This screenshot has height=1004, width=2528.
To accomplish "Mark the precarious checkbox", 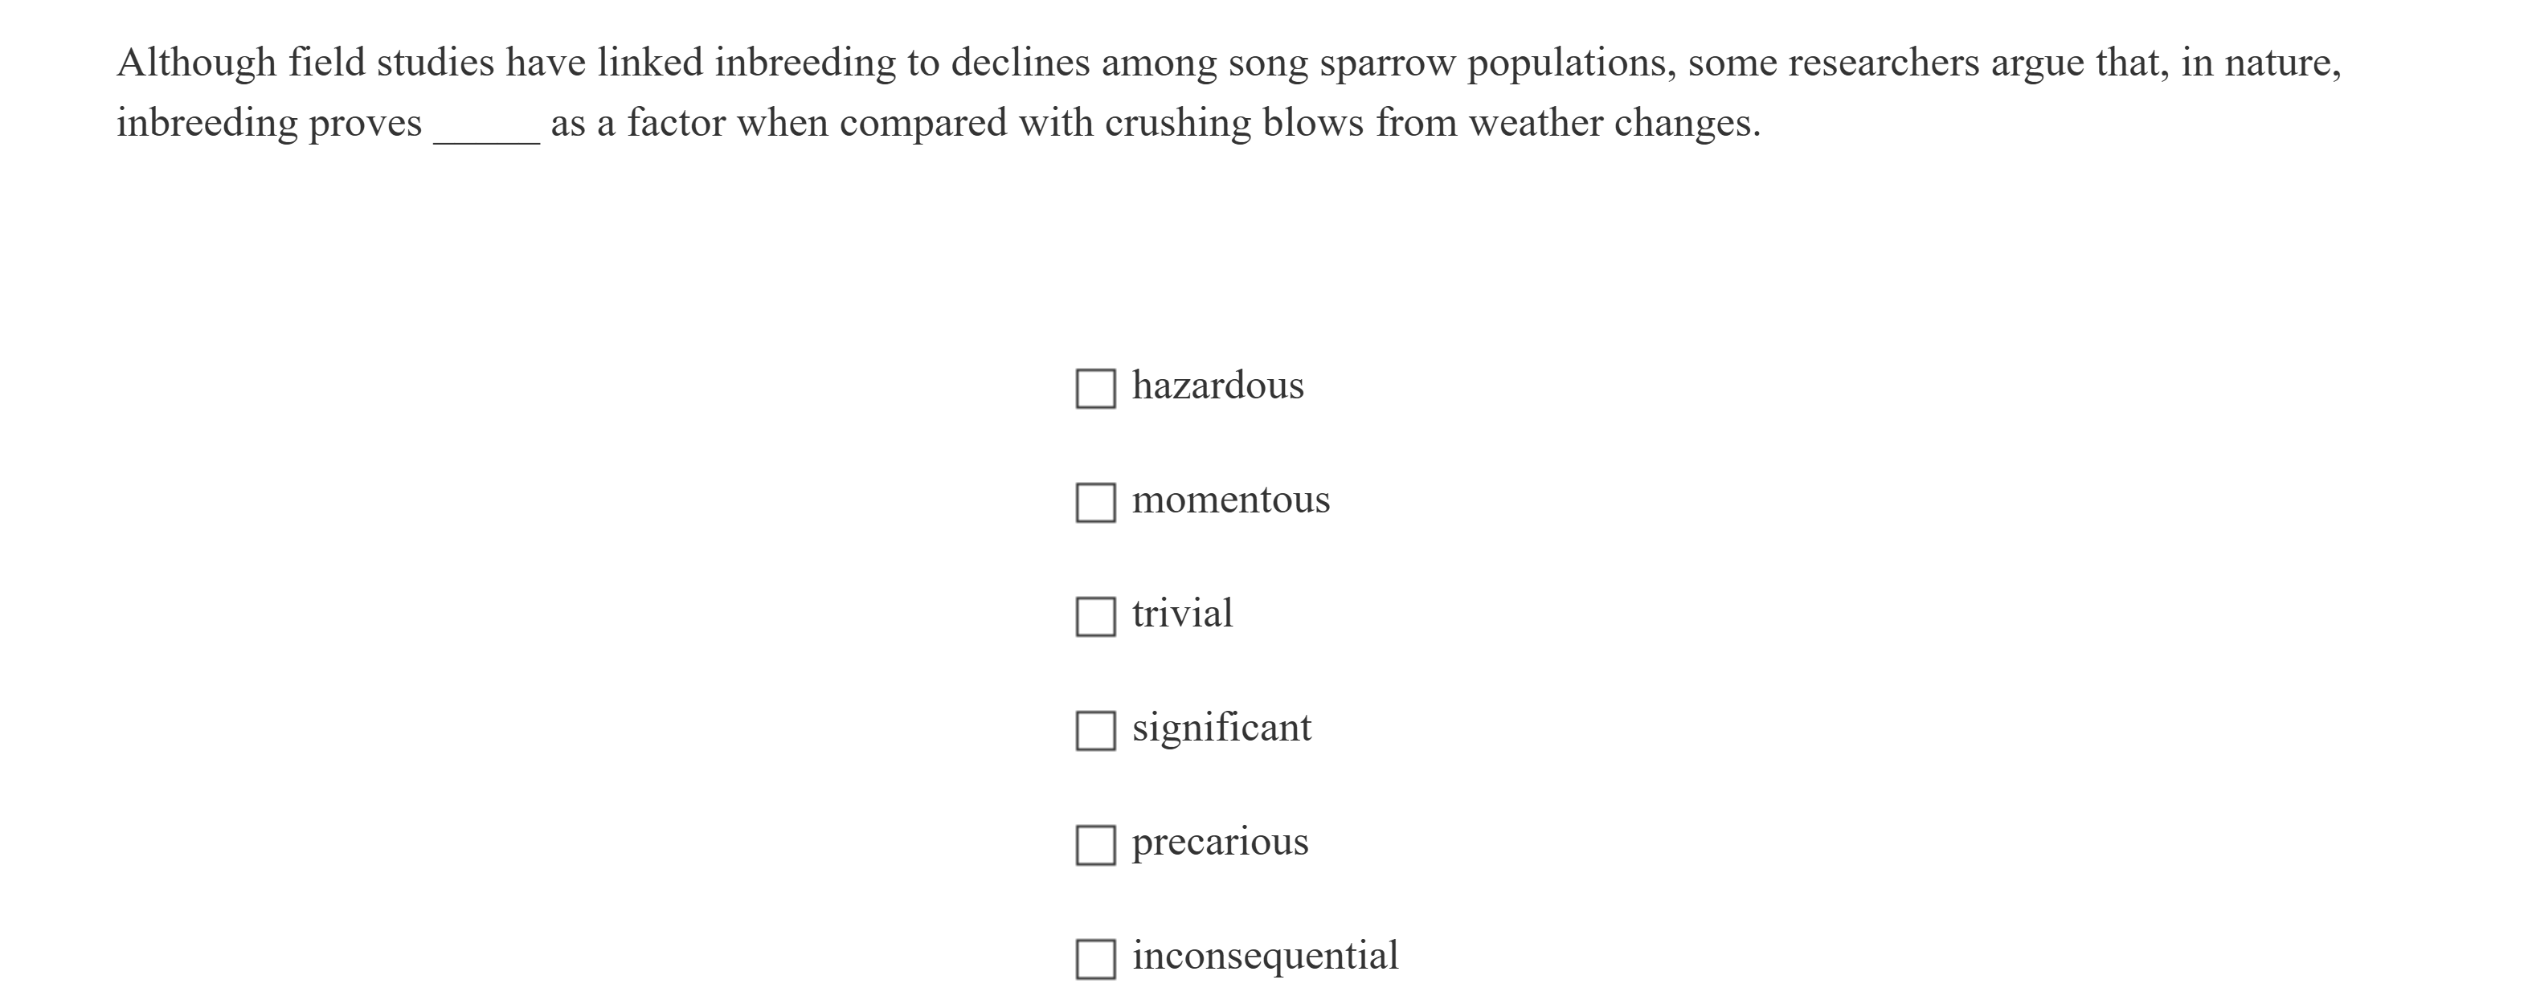I will coord(1095,844).
